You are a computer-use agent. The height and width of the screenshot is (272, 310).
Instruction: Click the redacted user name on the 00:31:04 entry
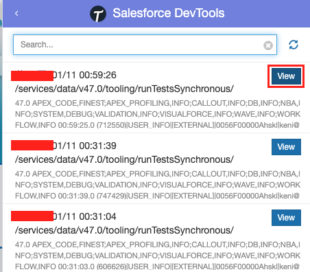tap(32, 216)
